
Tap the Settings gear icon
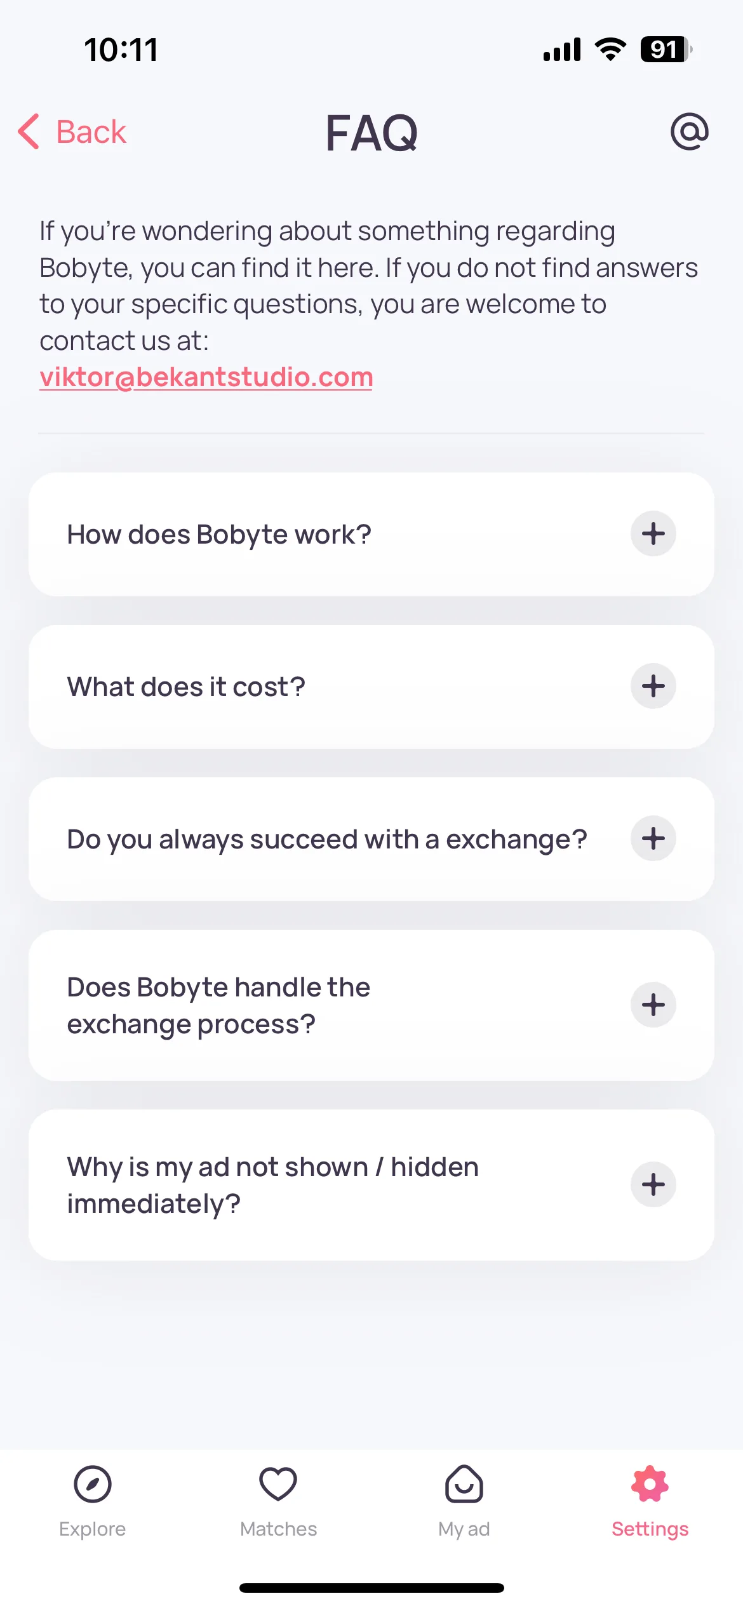point(650,1484)
